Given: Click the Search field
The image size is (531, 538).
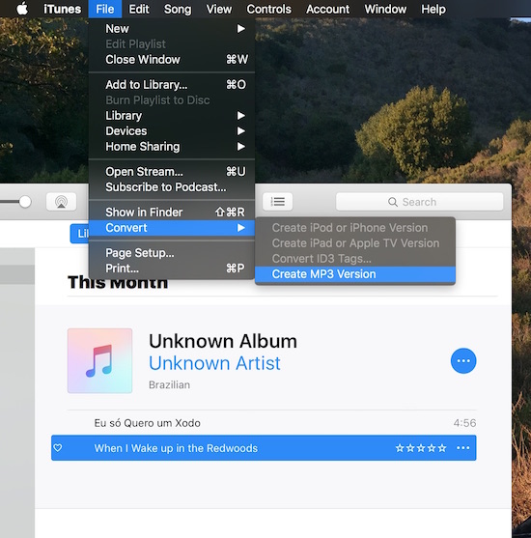Looking at the screenshot, I should 420,202.
